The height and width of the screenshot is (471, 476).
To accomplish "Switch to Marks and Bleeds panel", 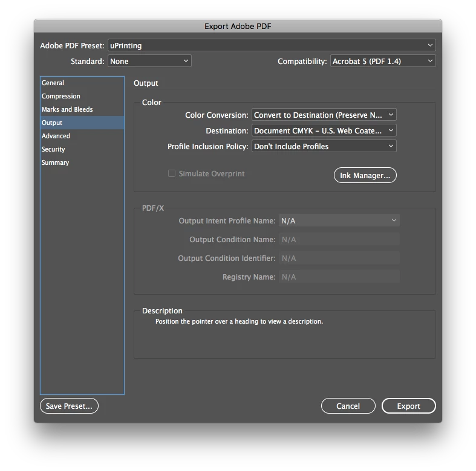I will [x=82, y=109].
